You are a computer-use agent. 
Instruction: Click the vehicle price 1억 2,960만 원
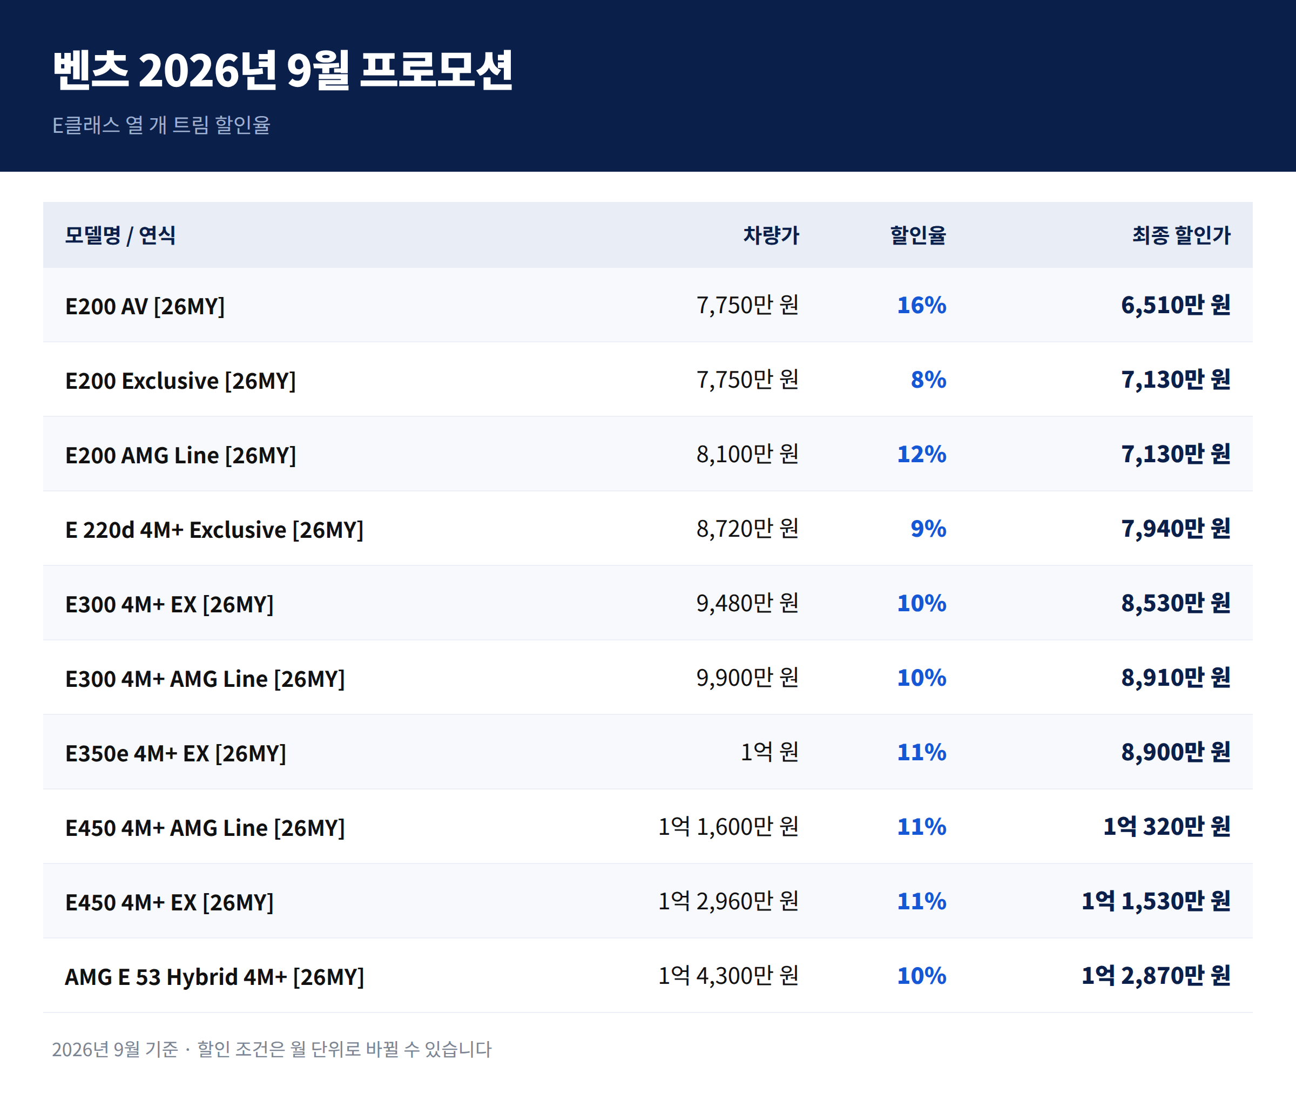[x=728, y=901]
